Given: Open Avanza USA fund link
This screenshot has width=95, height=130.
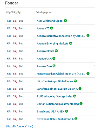Looking at the screenshot, I should (x=44, y=59).
